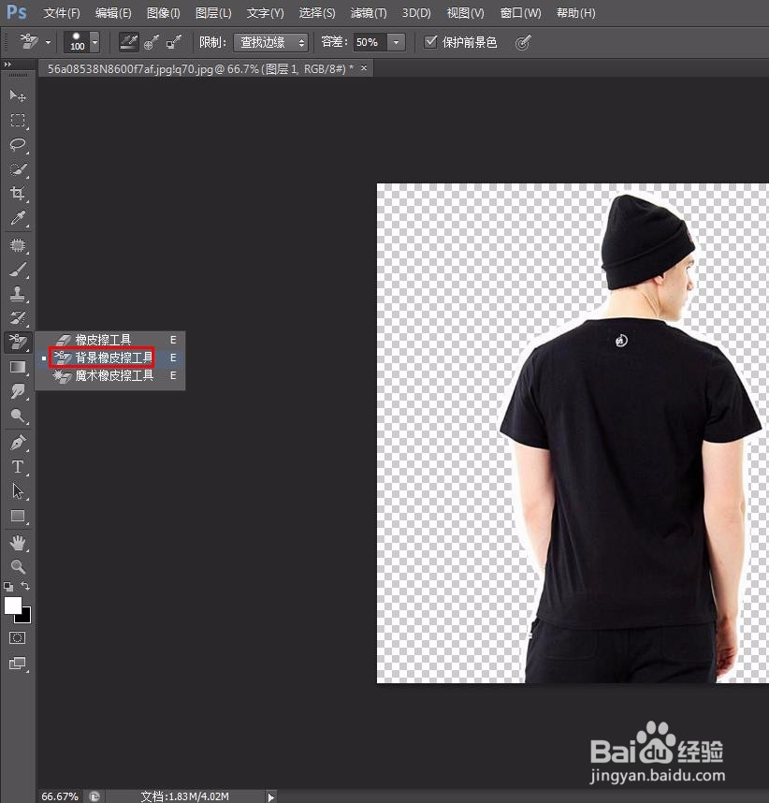Select the Brush tool

point(18,270)
